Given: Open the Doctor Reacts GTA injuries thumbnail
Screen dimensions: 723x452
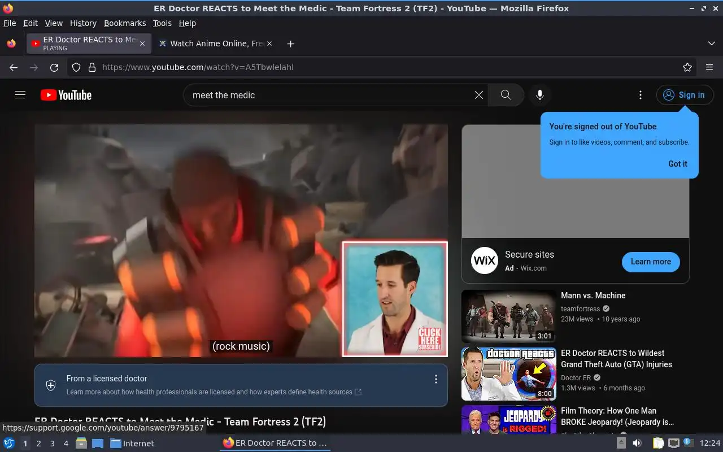Looking at the screenshot, I should click(509, 374).
